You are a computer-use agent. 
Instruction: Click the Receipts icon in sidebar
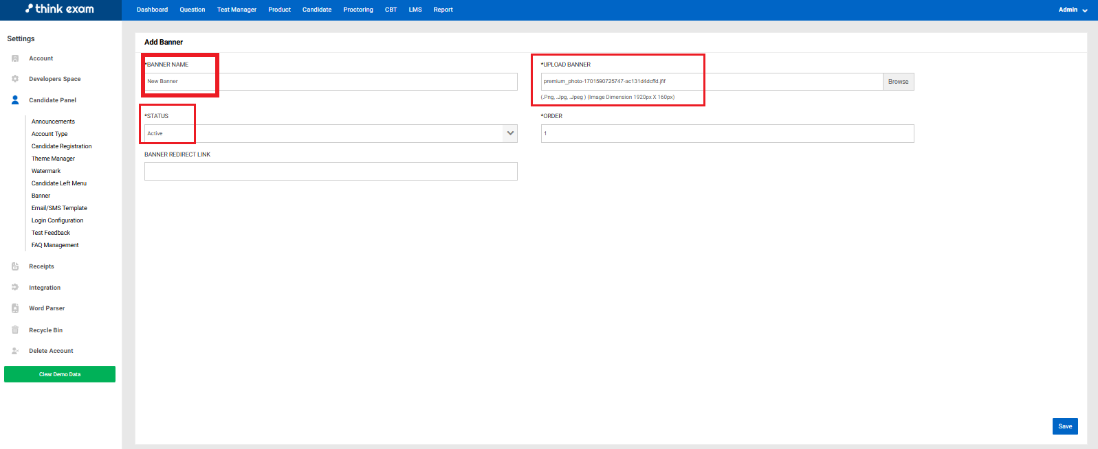tap(15, 266)
